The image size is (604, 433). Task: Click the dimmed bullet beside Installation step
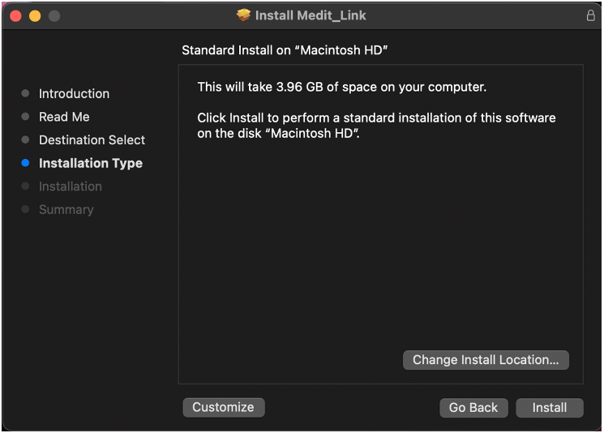[x=25, y=186]
